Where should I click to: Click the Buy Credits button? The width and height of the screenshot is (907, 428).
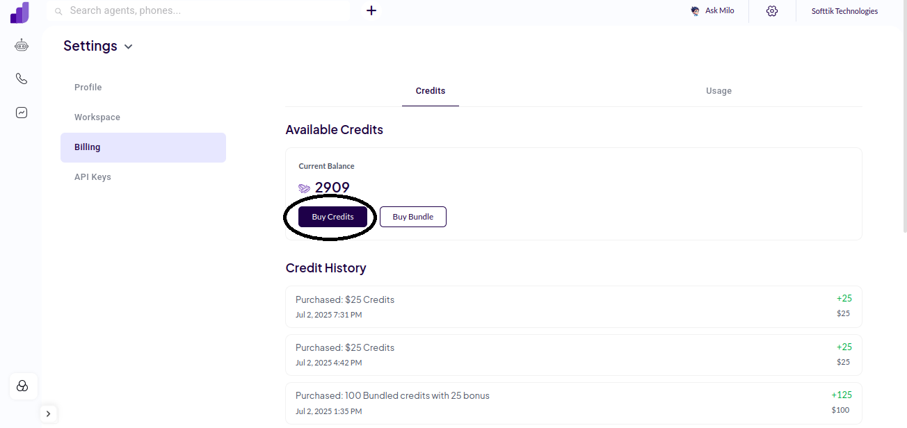click(x=332, y=217)
